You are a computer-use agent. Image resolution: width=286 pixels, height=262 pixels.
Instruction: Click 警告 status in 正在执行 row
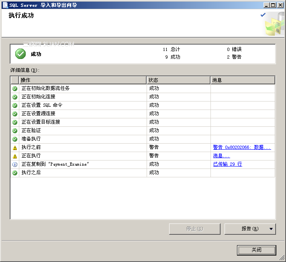[154, 156]
